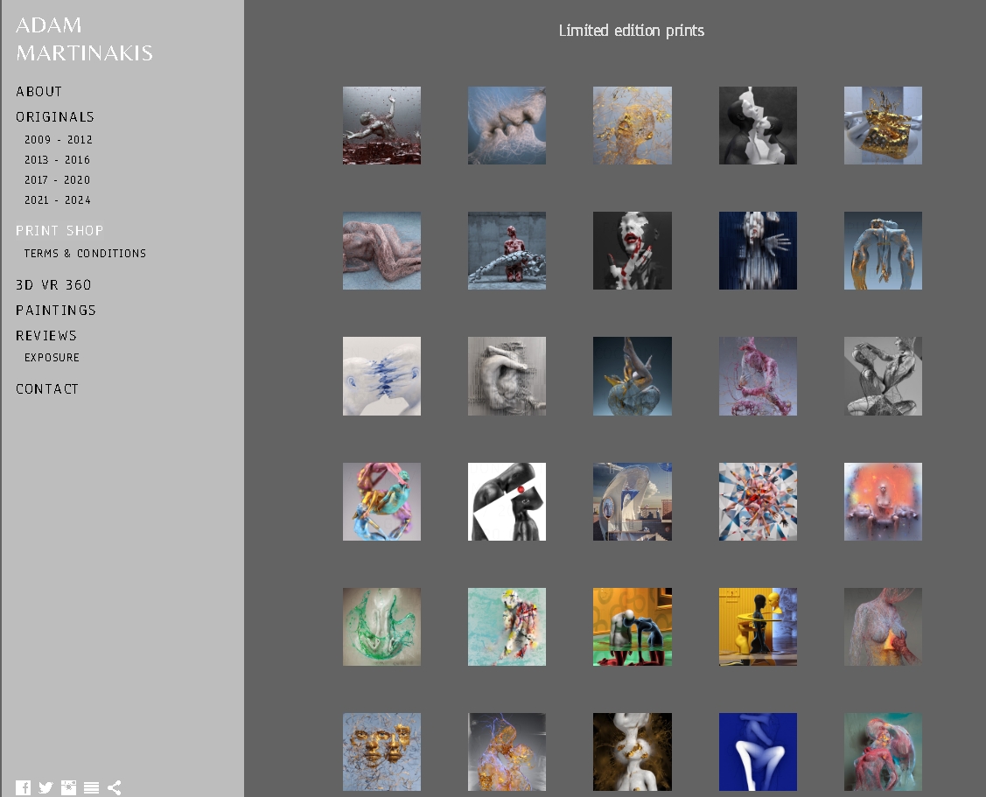This screenshot has width=986, height=797.
Task: Open the colorful intertwined figures ring print
Action: (x=381, y=502)
